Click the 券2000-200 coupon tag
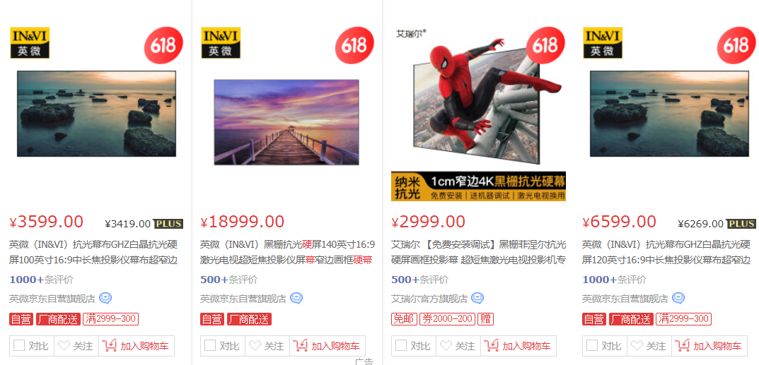 coord(447,319)
